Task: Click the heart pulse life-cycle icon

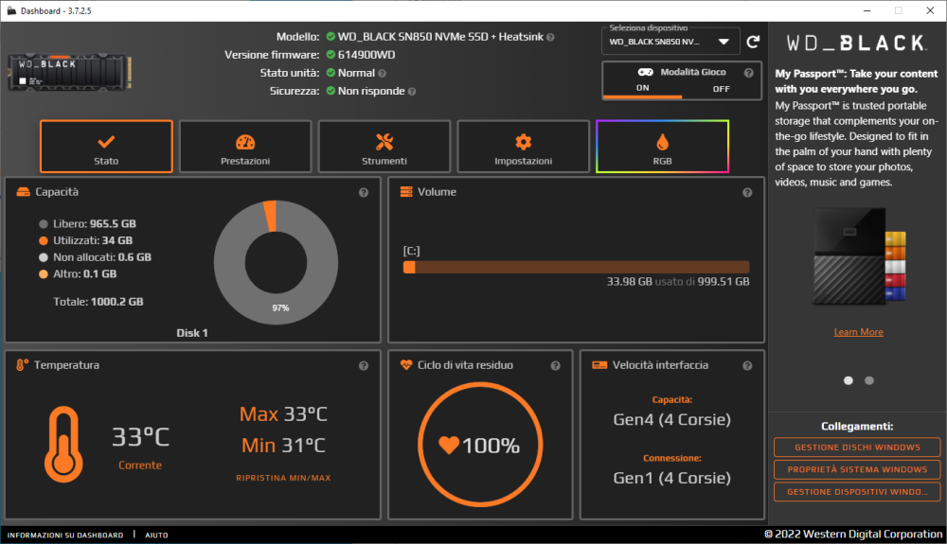Action: (x=406, y=365)
